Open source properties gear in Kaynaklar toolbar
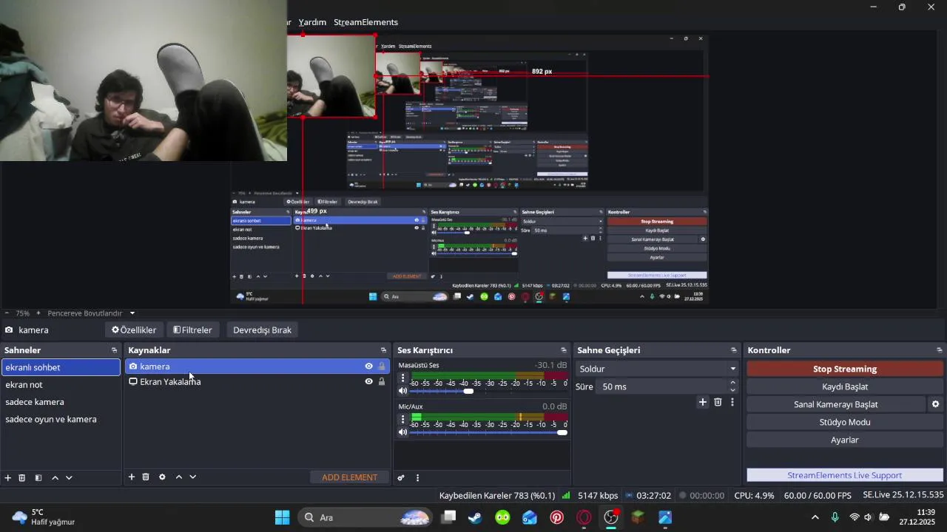Viewport: 947px width, 532px height. point(162,477)
